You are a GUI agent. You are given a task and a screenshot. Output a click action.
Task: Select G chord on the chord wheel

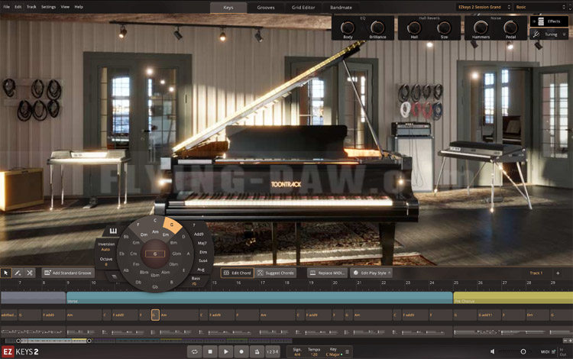click(172, 225)
